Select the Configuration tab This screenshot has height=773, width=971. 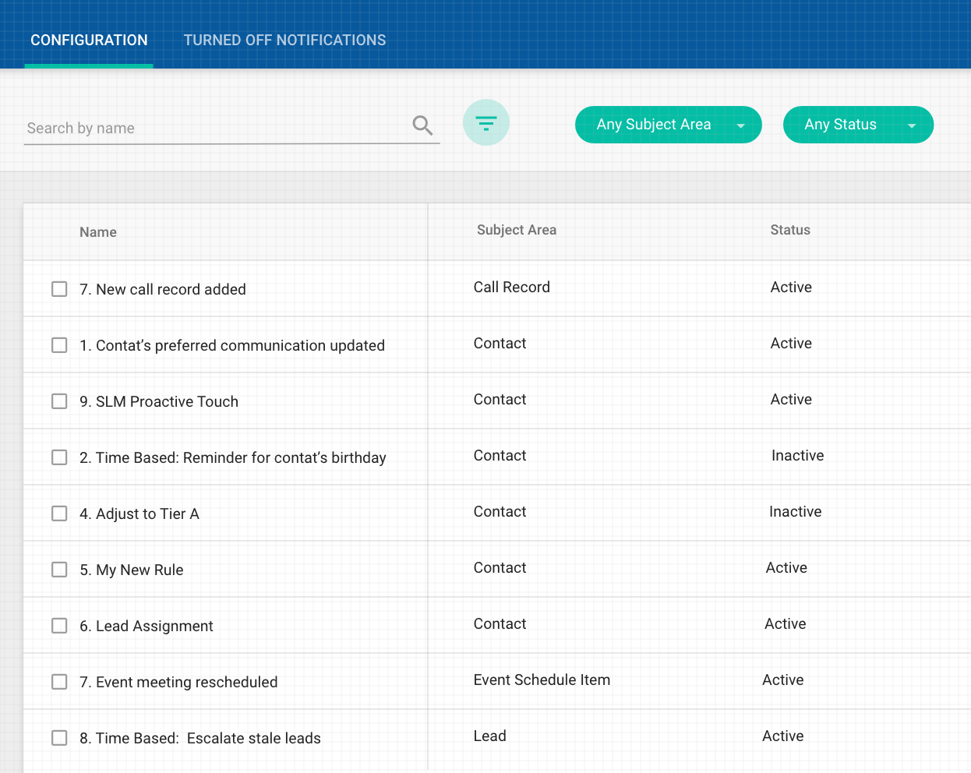coord(89,41)
